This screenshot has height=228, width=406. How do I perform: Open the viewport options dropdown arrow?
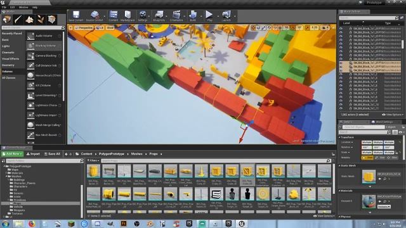[x=70, y=28]
